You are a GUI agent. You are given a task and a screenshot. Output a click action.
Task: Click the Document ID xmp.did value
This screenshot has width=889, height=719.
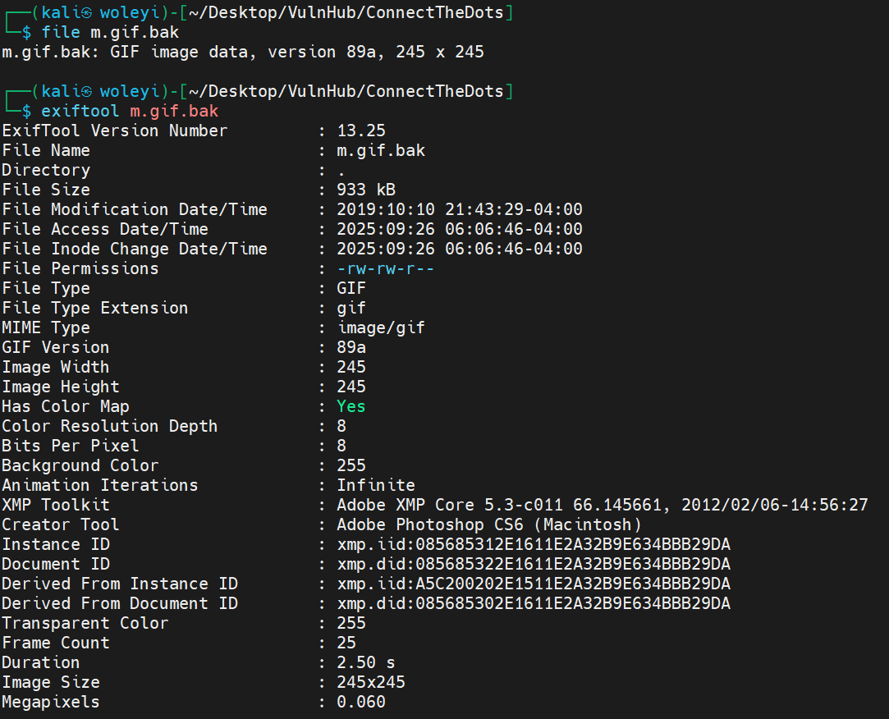coord(534,564)
